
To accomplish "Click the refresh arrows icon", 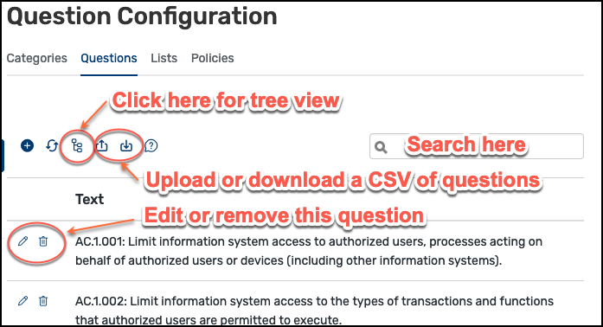I will point(52,146).
